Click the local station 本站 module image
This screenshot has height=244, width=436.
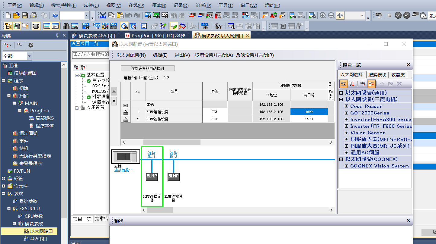(x=125, y=157)
